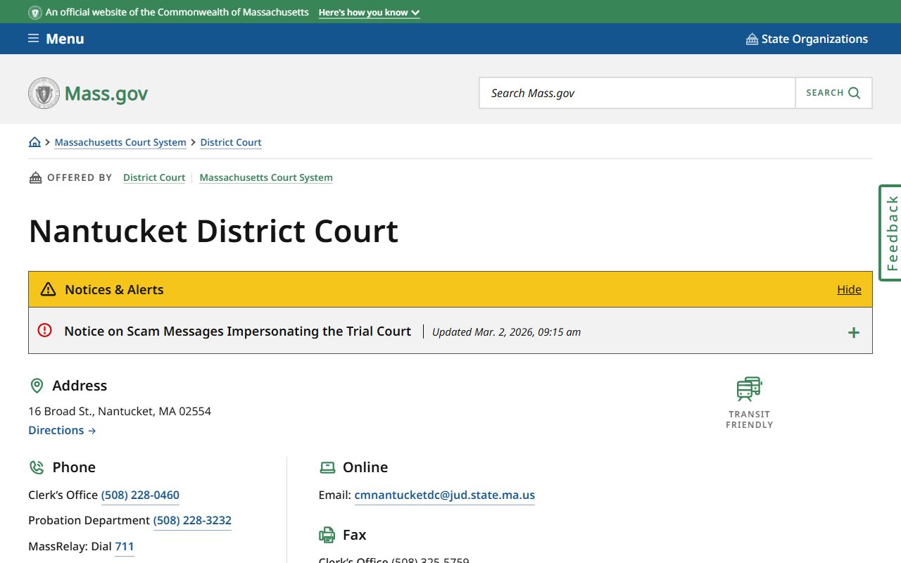
Task: Hide the Notices & Alerts banner
Action: (x=849, y=289)
